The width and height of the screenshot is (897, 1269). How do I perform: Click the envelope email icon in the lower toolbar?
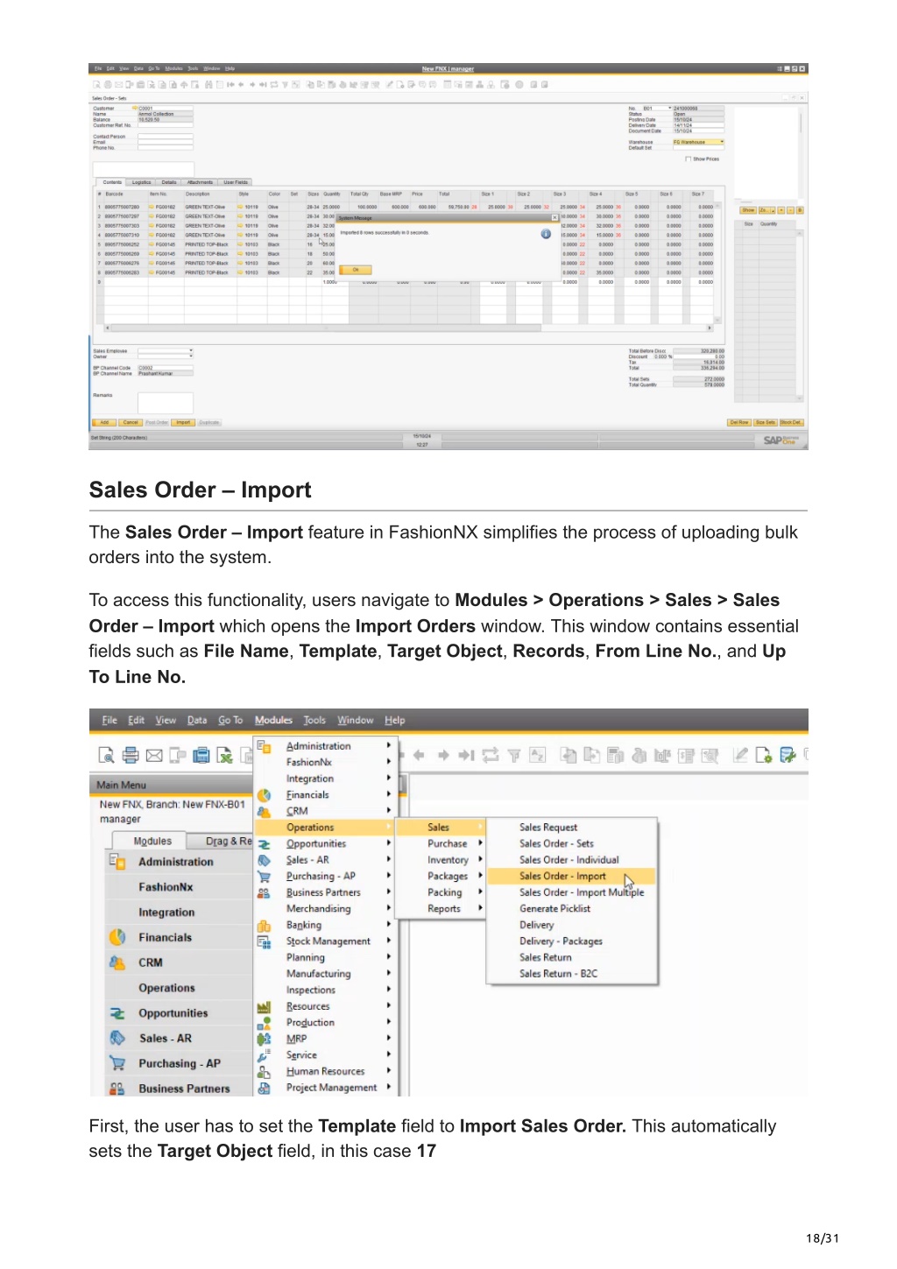tap(154, 755)
